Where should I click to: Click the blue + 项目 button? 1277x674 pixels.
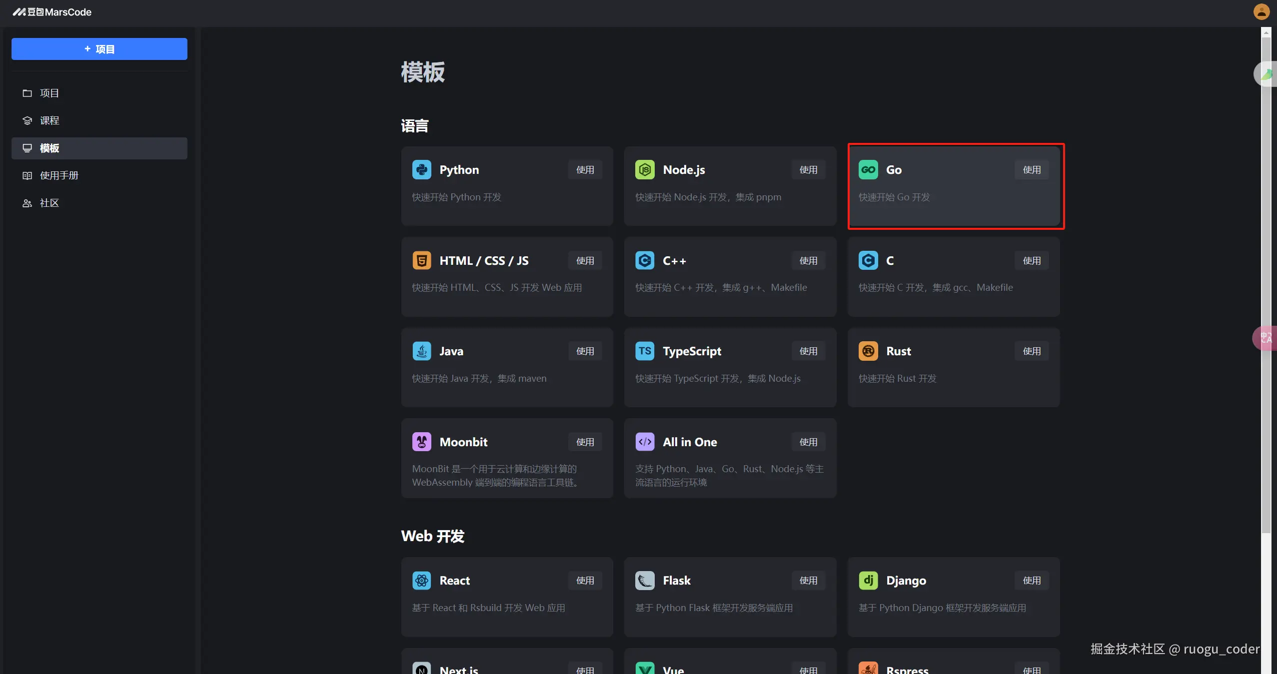pyautogui.click(x=99, y=49)
